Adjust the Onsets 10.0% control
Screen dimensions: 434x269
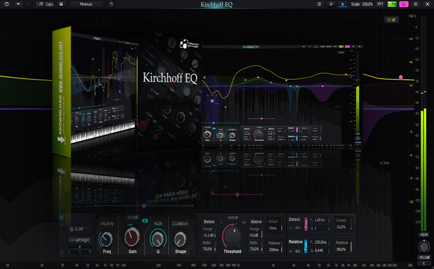(x=343, y=223)
